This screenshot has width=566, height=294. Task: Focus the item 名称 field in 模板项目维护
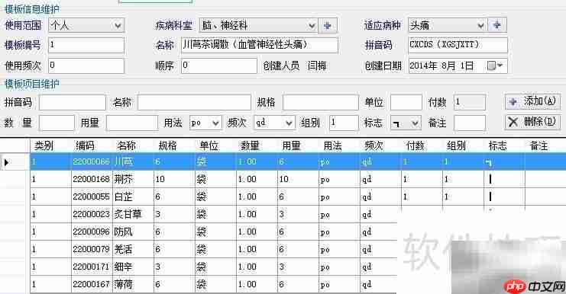194,103
